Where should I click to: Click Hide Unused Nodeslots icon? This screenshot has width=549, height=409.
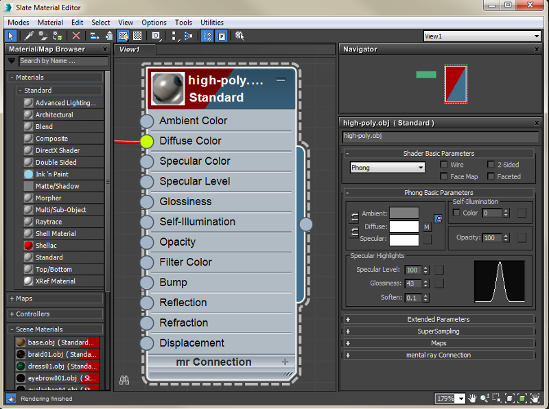(x=109, y=36)
